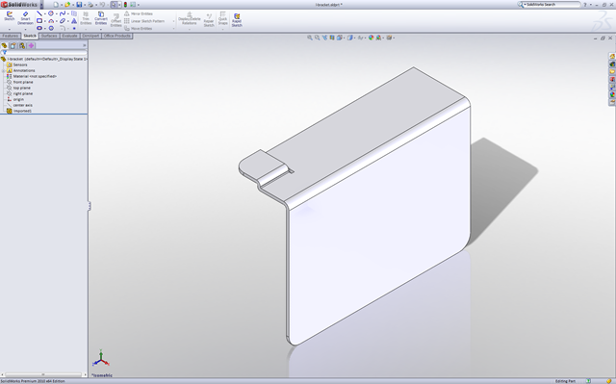Select the sketch Point tool
The image size is (616, 384).
[x=74, y=28]
